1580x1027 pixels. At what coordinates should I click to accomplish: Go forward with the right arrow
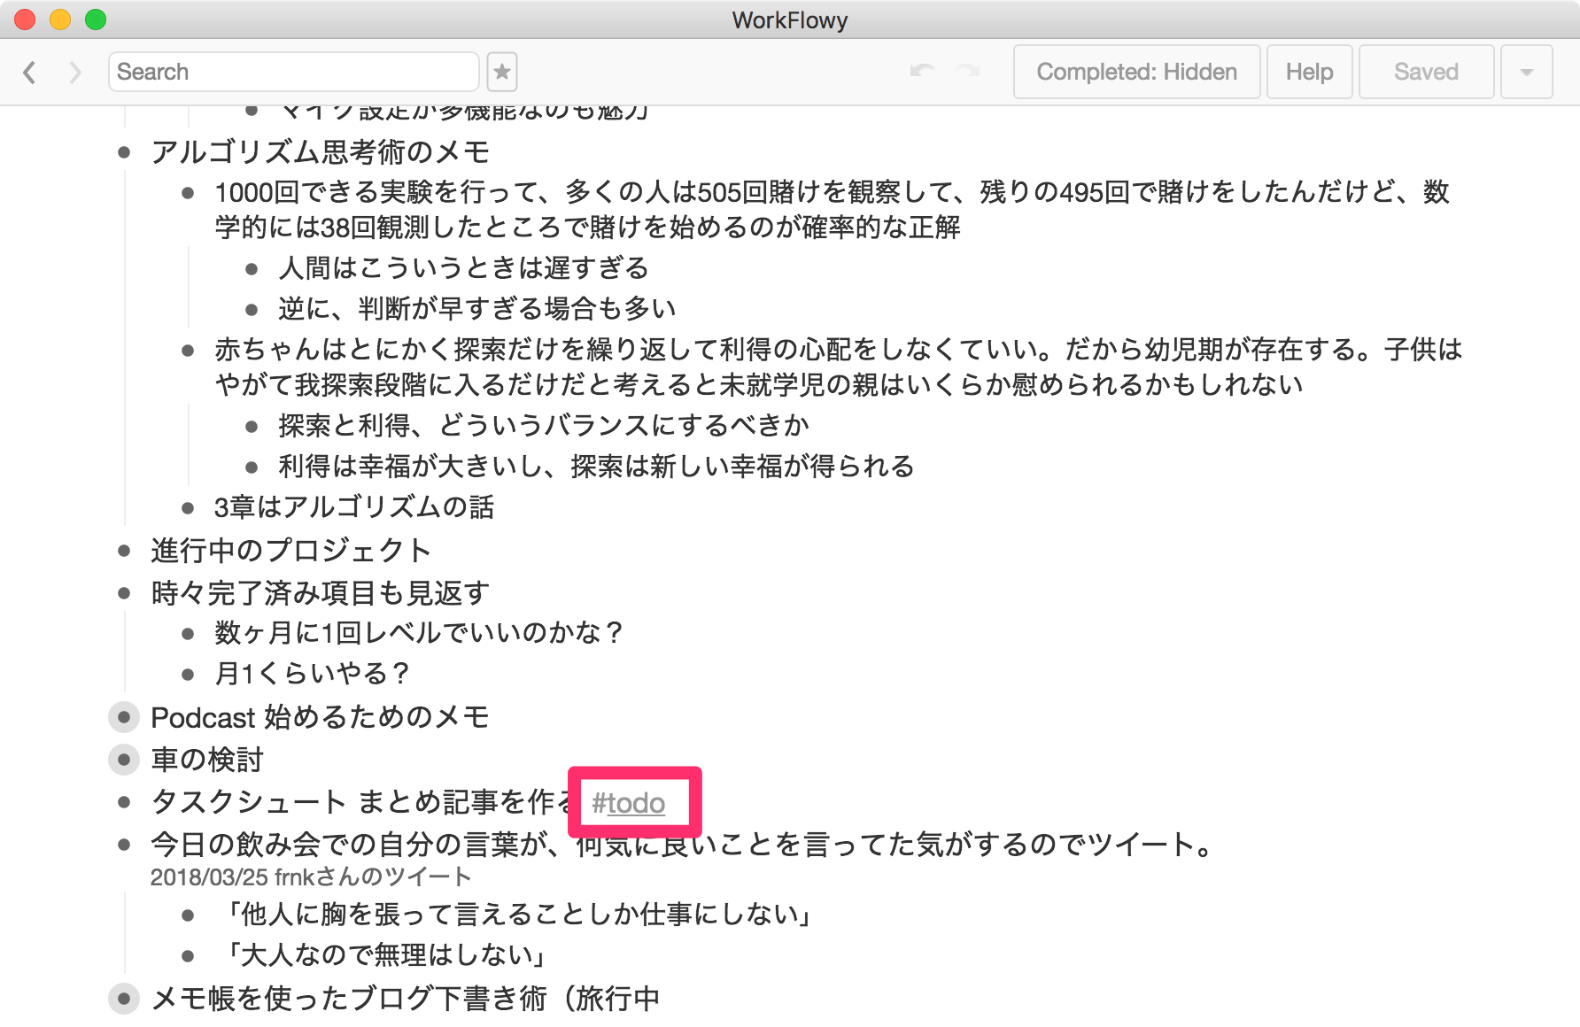[75, 72]
